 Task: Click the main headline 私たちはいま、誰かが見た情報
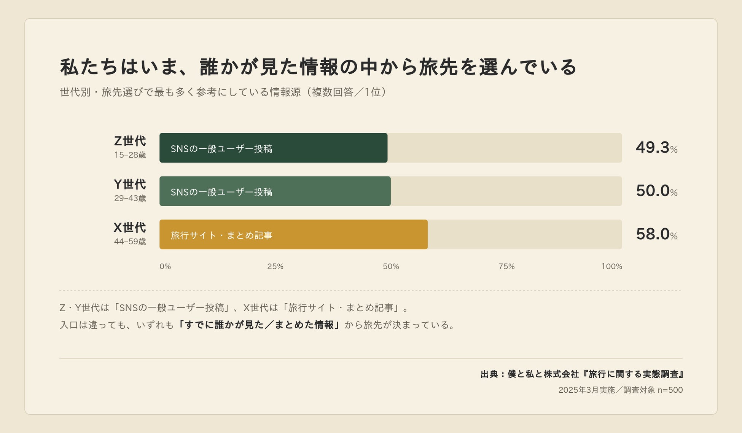[x=318, y=67]
